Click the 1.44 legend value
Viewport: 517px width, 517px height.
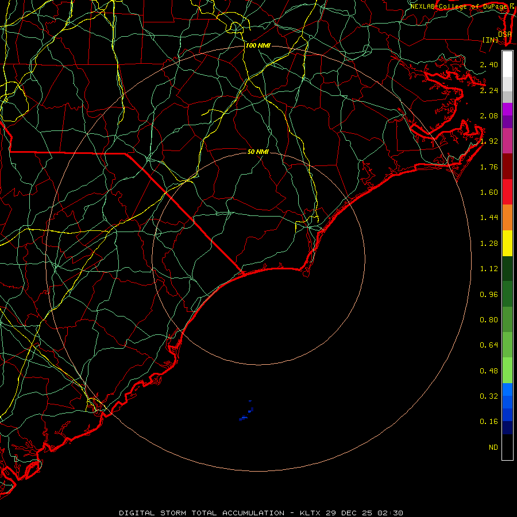489,218
